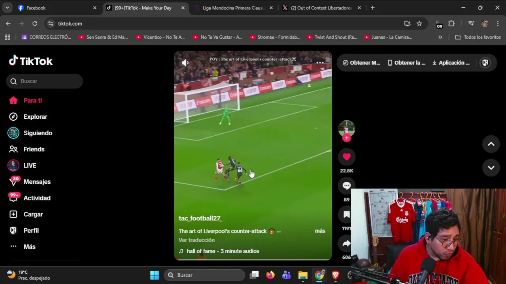The height and width of the screenshot is (284, 506).
Task: Click Ver traducción under the caption
Action: click(x=196, y=240)
